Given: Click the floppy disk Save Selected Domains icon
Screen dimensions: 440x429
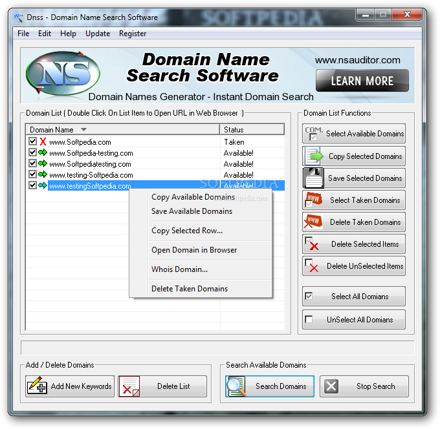Looking at the screenshot, I should [x=314, y=178].
